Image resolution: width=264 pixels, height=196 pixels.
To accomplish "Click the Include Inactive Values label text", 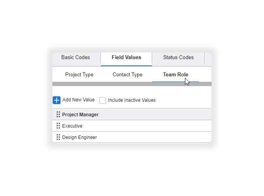I will [132, 100].
